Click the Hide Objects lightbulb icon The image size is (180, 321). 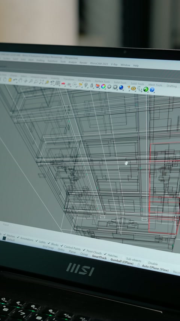pos(86,85)
